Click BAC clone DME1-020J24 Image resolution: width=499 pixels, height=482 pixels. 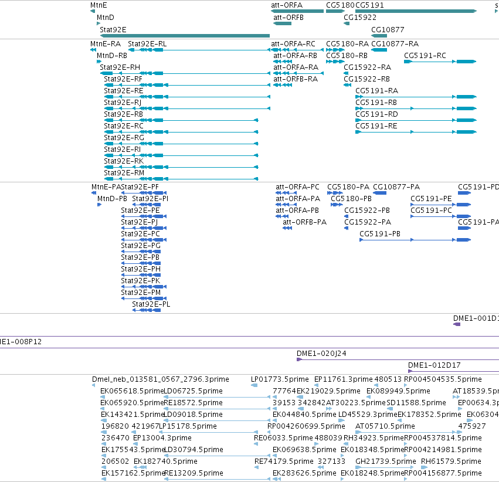398,359
